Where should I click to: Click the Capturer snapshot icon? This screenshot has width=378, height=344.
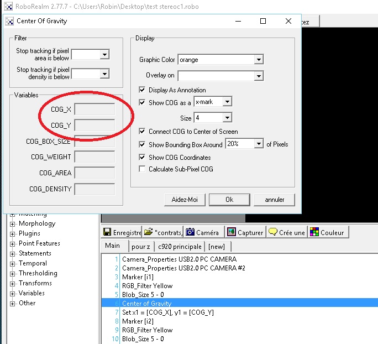232,232
